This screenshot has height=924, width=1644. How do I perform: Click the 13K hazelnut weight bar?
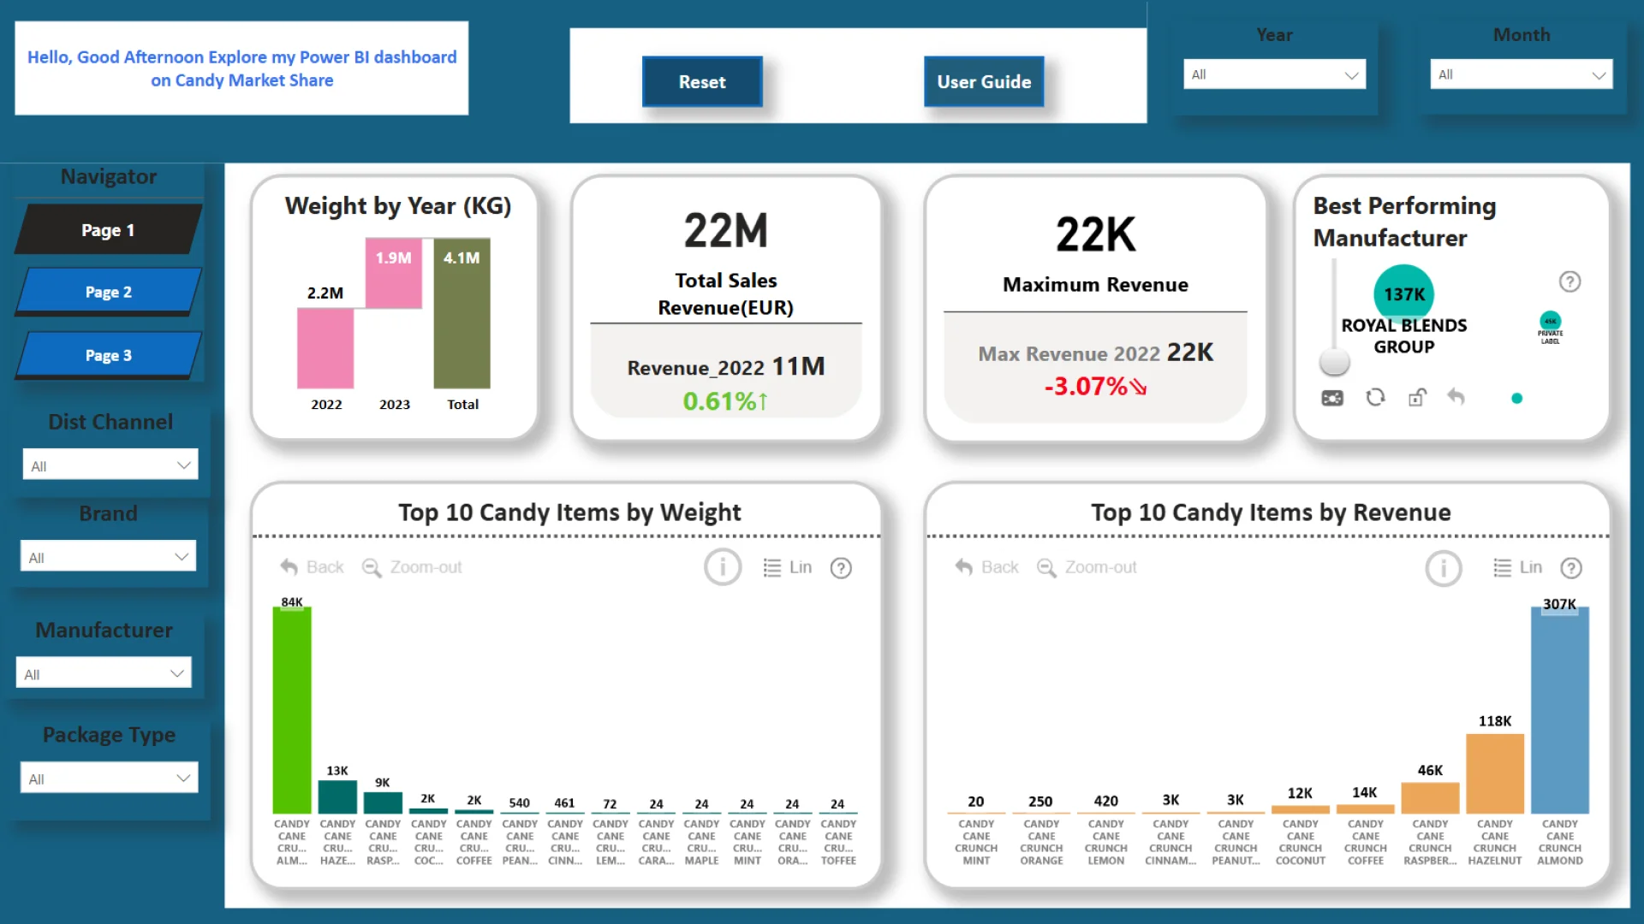(x=337, y=797)
